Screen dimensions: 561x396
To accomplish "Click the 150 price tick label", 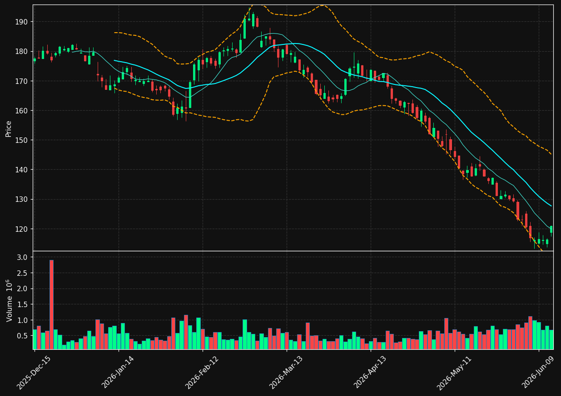I will tap(22, 140).
